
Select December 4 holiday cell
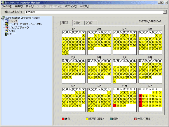click(x=140, y=96)
